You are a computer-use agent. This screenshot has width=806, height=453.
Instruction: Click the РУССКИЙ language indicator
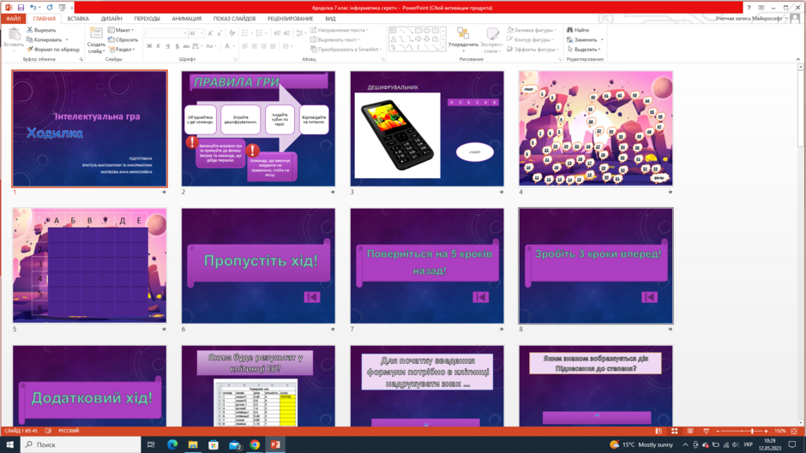click(69, 431)
